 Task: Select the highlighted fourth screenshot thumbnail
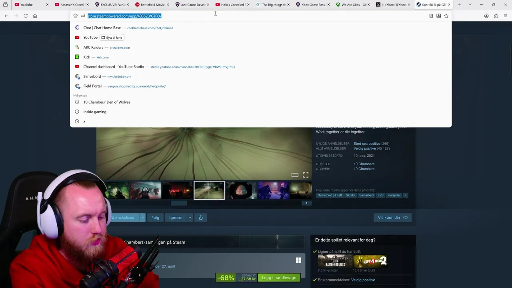pos(209,190)
